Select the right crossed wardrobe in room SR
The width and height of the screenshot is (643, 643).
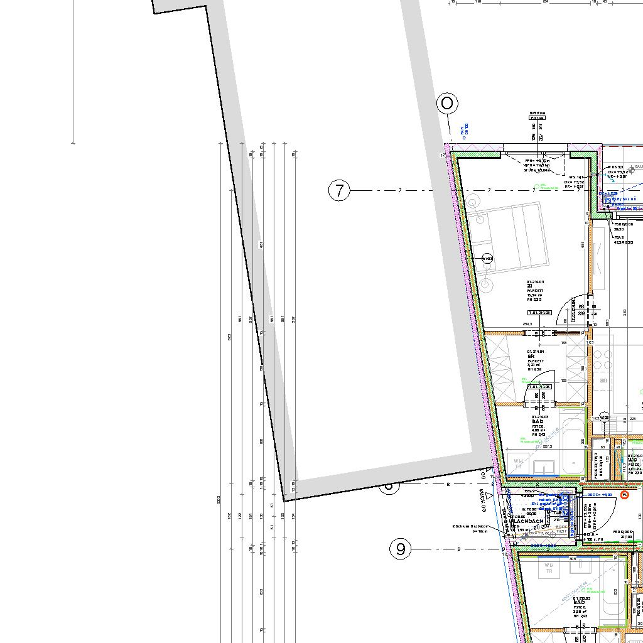coord(576,369)
